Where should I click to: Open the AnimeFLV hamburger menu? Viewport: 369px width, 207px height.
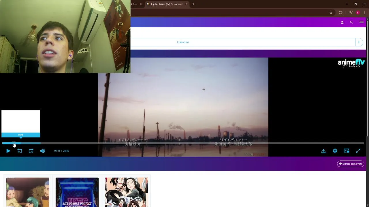[x=361, y=22]
